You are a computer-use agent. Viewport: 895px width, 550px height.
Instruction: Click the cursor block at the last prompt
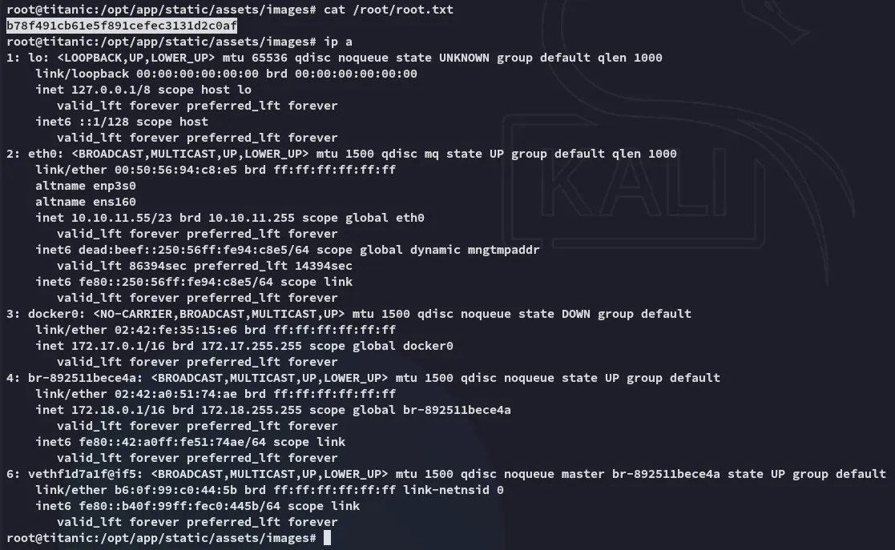point(327,538)
